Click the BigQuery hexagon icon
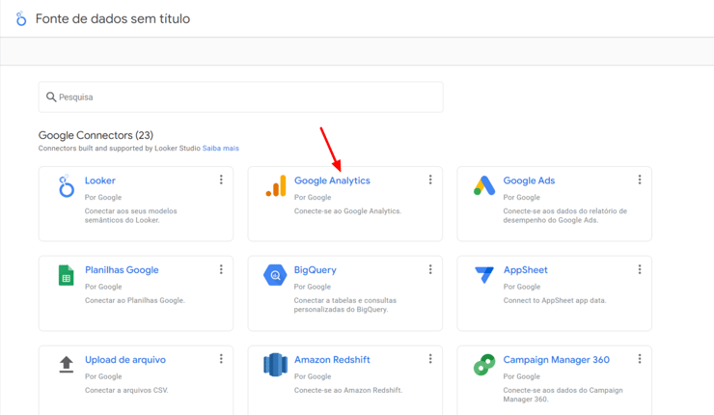This screenshot has height=415, width=714. pos(275,275)
